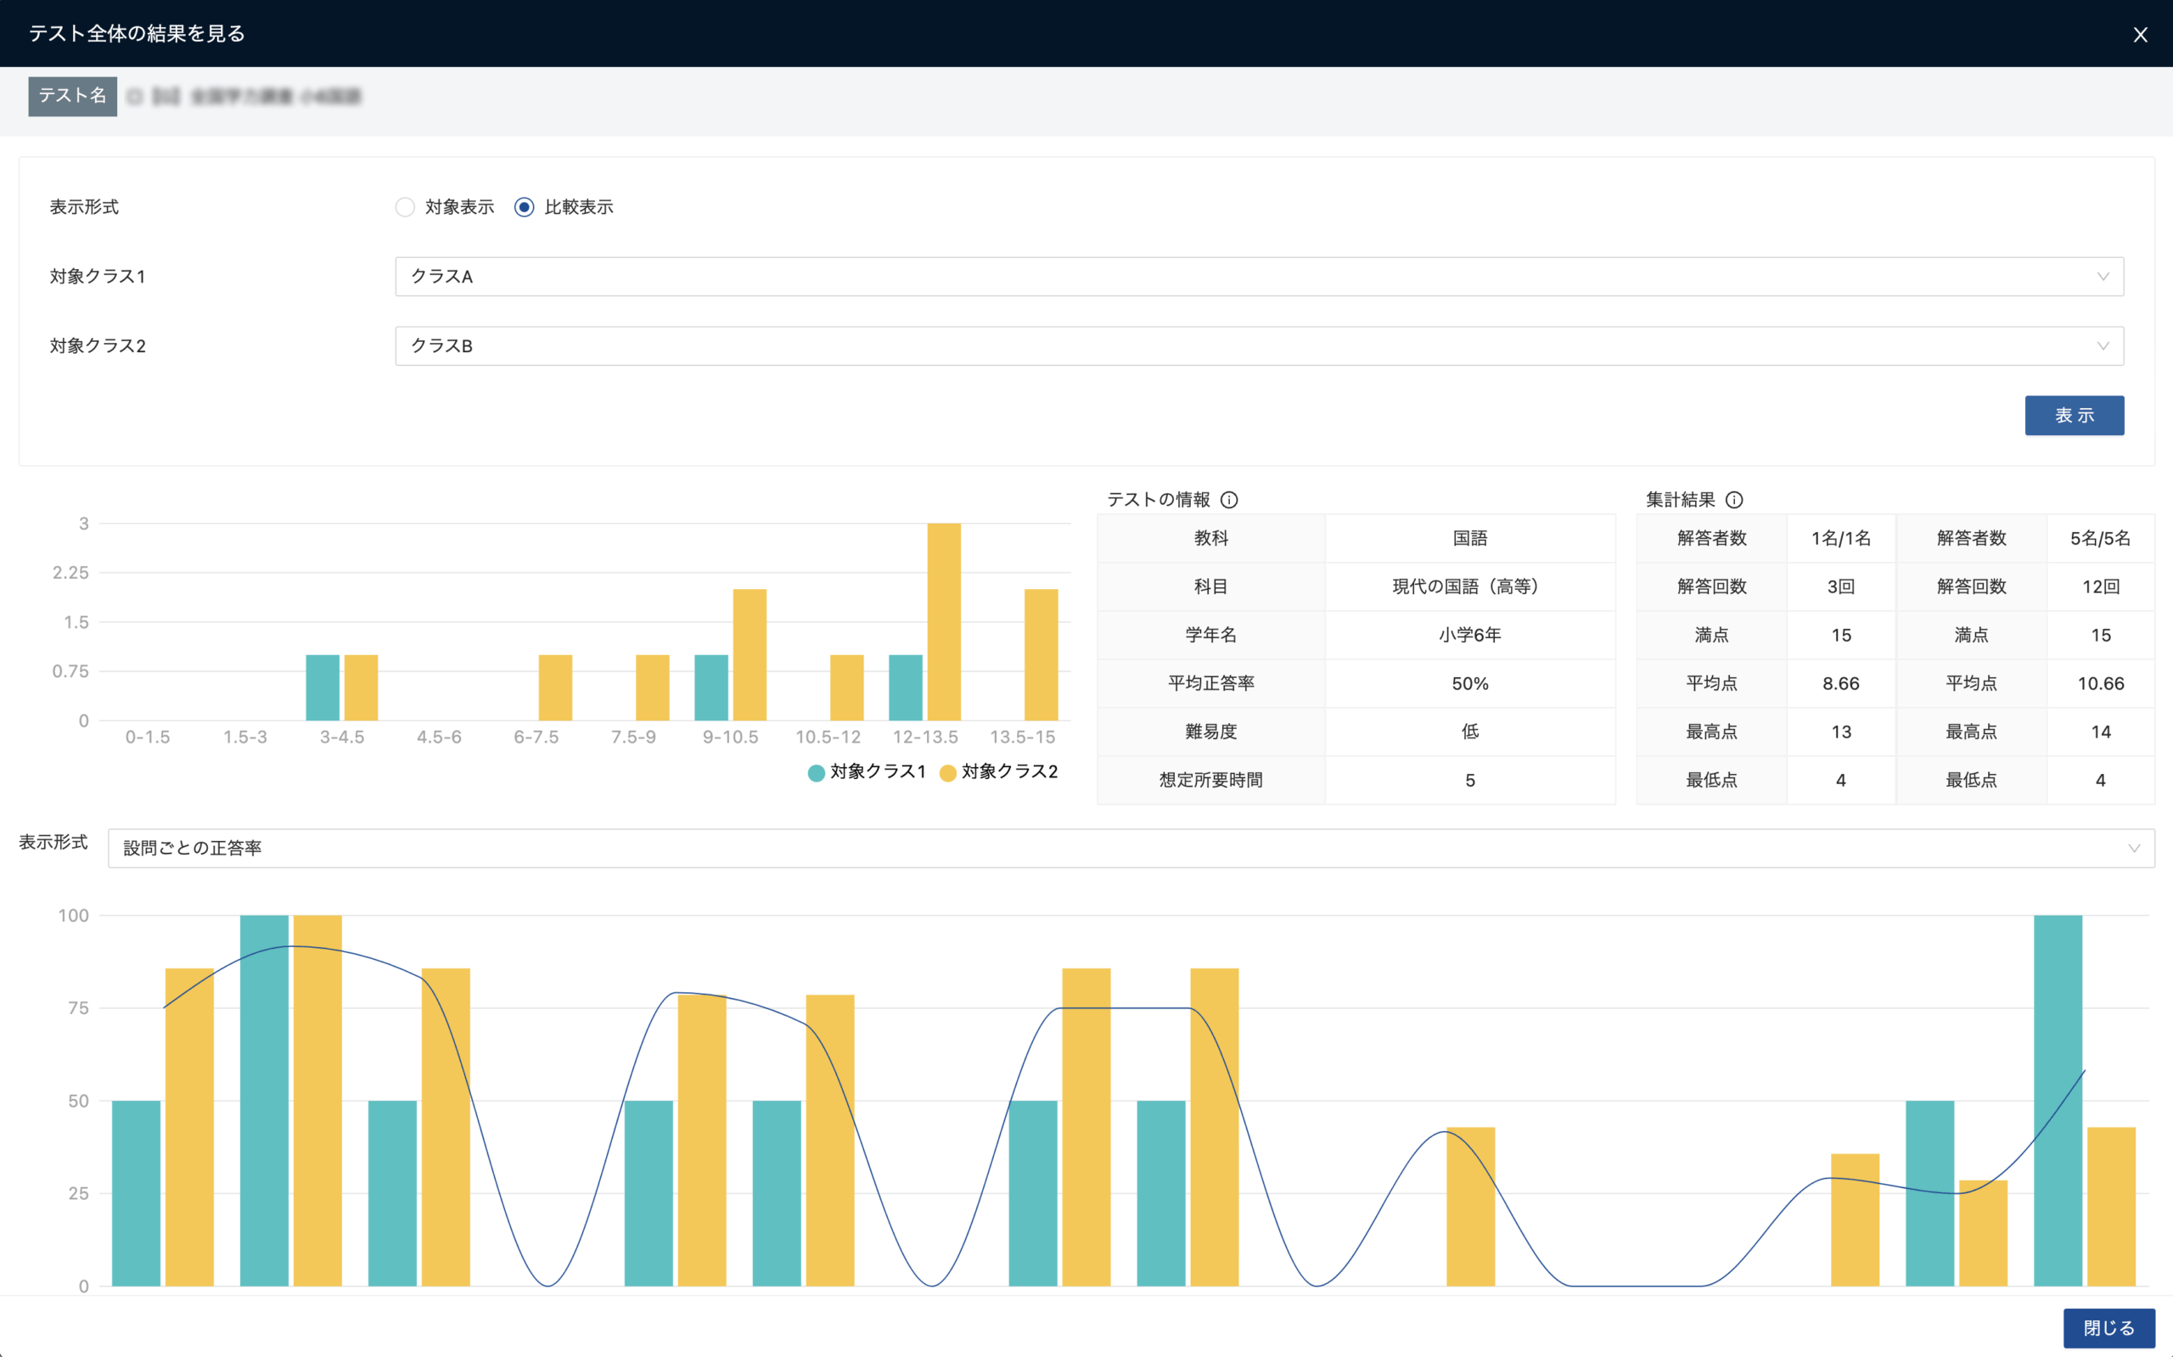Open クラスB class selection dropdown
This screenshot has height=1357, width=2173.
1256,345
